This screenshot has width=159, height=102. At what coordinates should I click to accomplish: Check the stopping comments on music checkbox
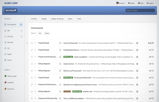[x=32, y=84]
